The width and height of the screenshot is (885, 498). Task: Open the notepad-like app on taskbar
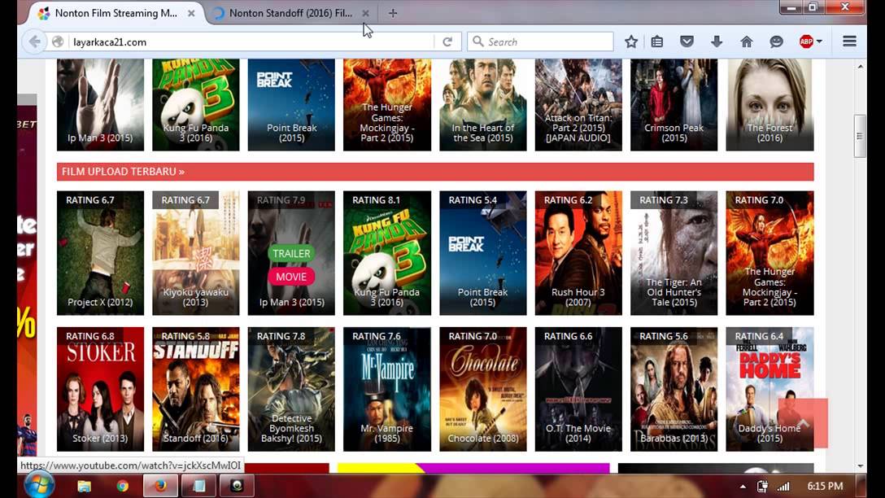pos(198,486)
